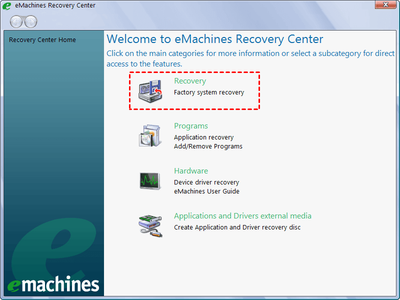400x300 pixels.
Task: Go back using the back arrow
Action: click(x=16, y=21)
